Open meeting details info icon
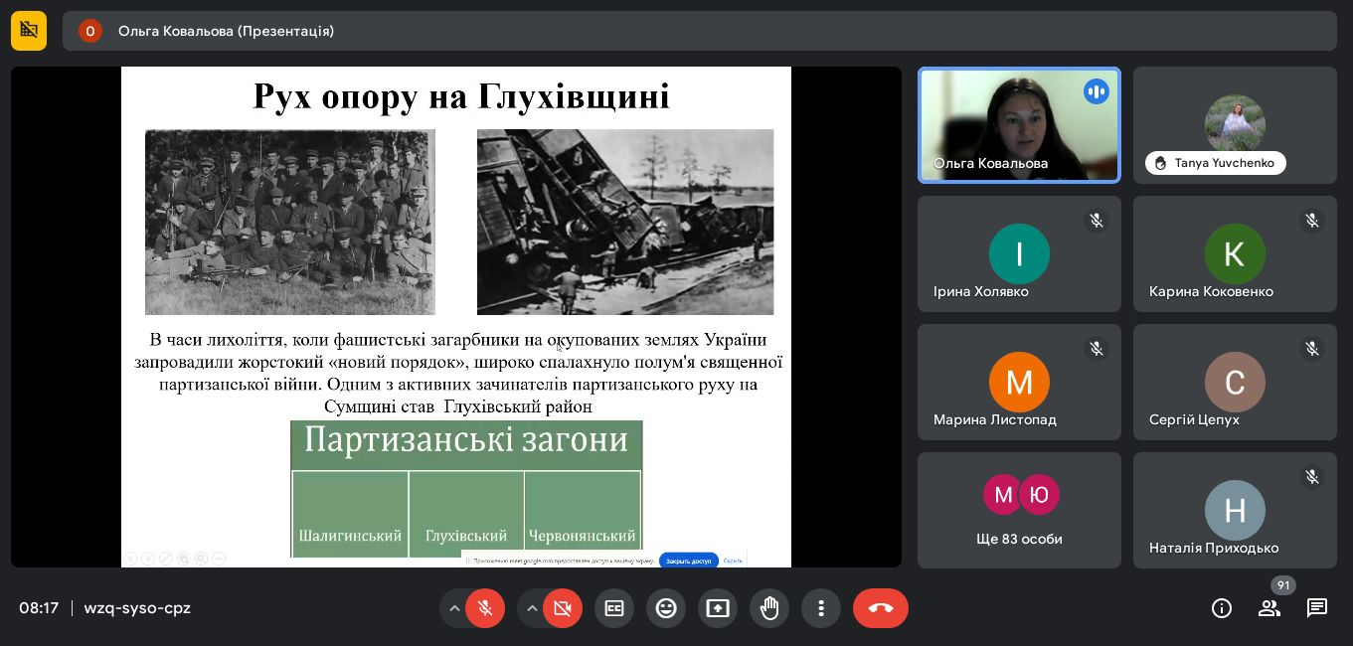The image size is (1353, 646). pyautogui.click(x=1222, y=608)
